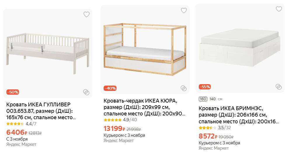Open Кровать ИКЕА БРИМНЭС product title
This screenshot has height=154, width=289.
coord(239,115)
